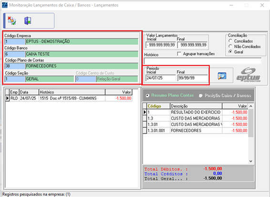This screenshot has height=197, width=270.
Task: Select the FORNECEDORES row in summary grid
Action: tap(196, 131)
